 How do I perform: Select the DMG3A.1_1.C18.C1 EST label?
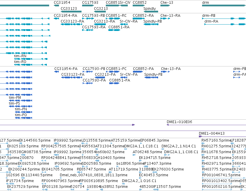click(141, 146)
